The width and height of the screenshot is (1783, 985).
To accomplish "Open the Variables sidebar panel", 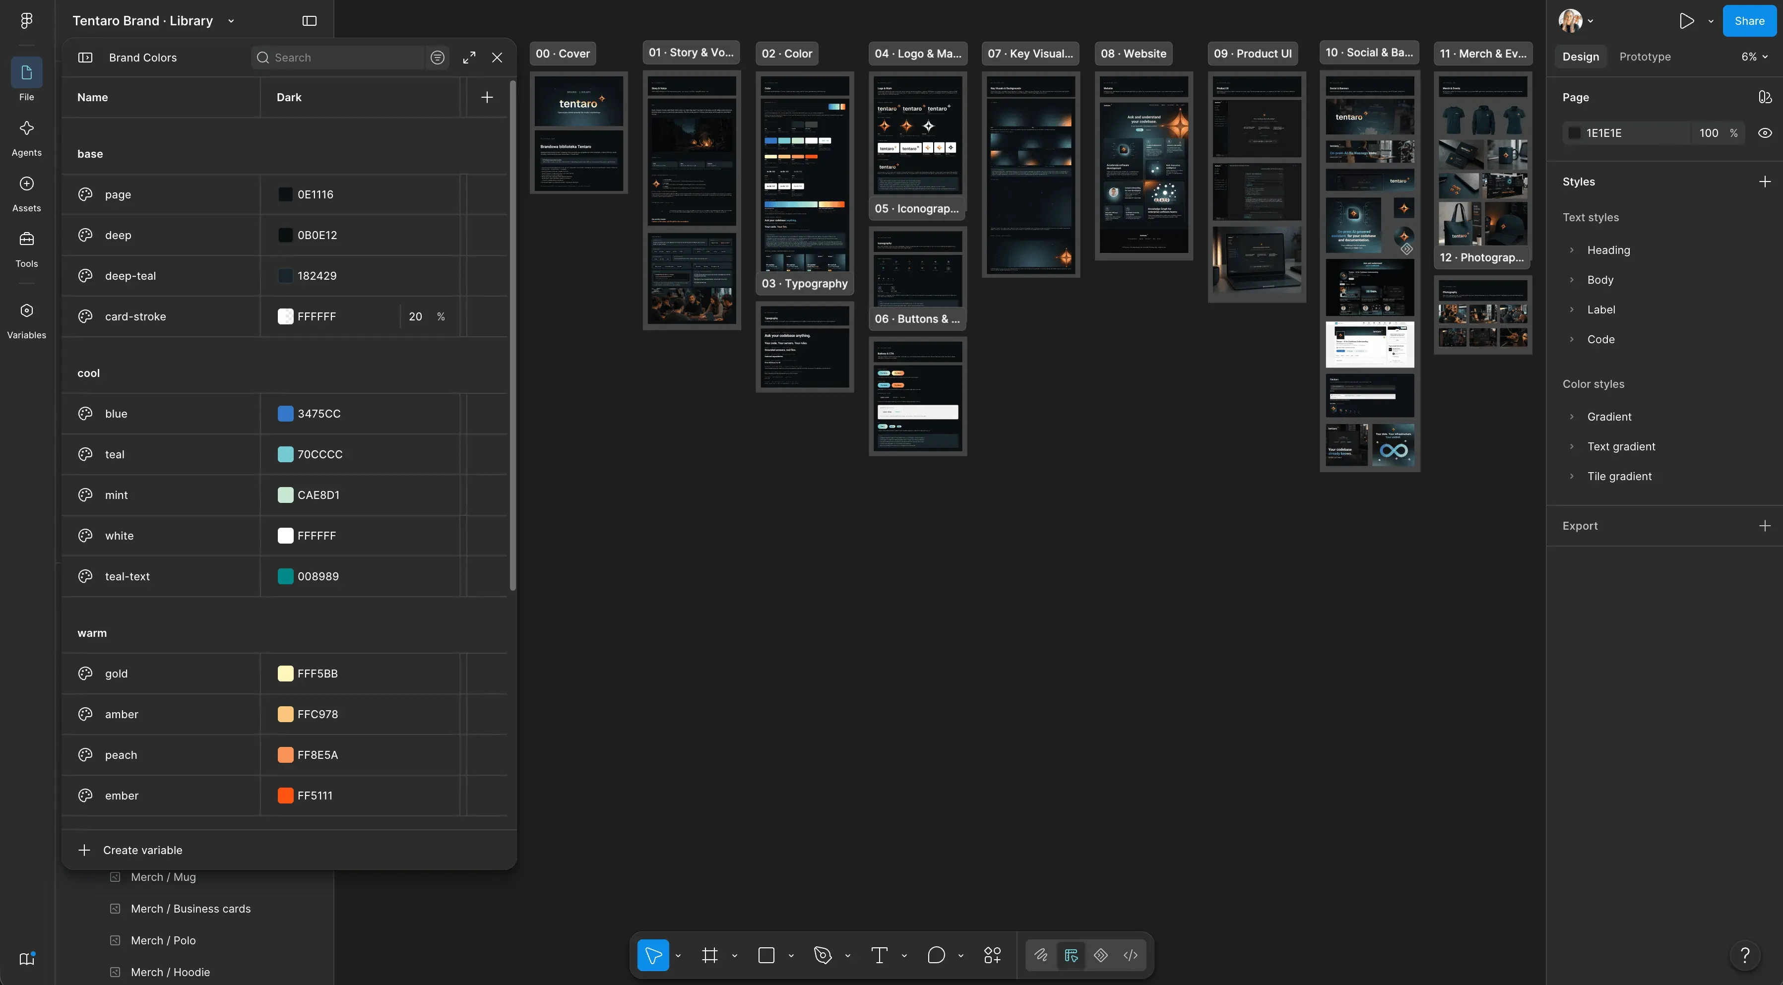I will (26, 320).
